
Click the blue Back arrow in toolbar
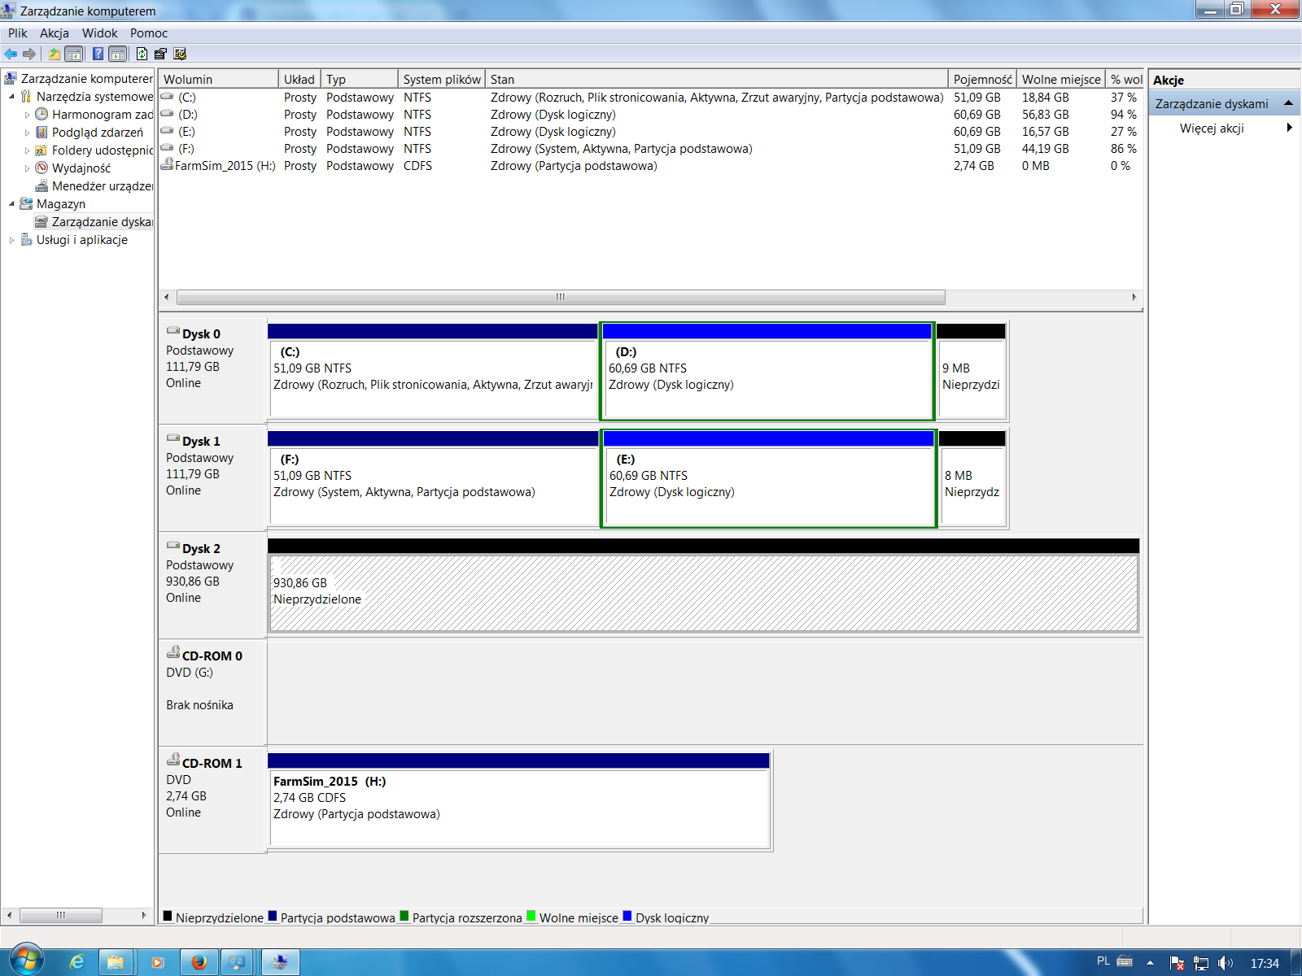tap(11, 54)
